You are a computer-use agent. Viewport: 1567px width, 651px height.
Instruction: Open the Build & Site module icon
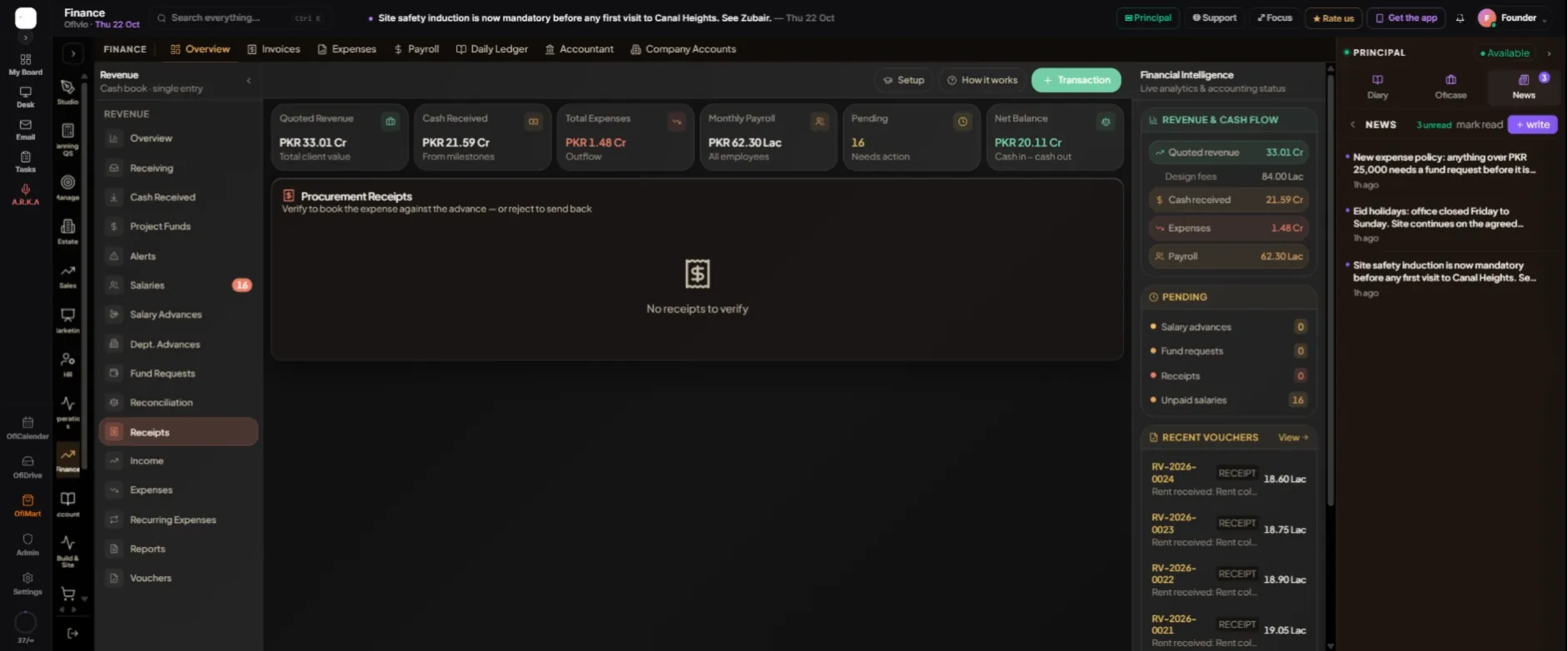point(68,550)
